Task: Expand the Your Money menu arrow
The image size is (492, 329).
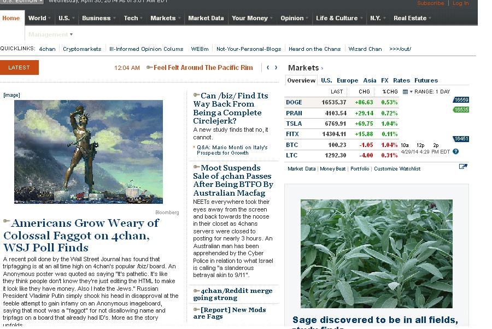Action: (271, 18)
